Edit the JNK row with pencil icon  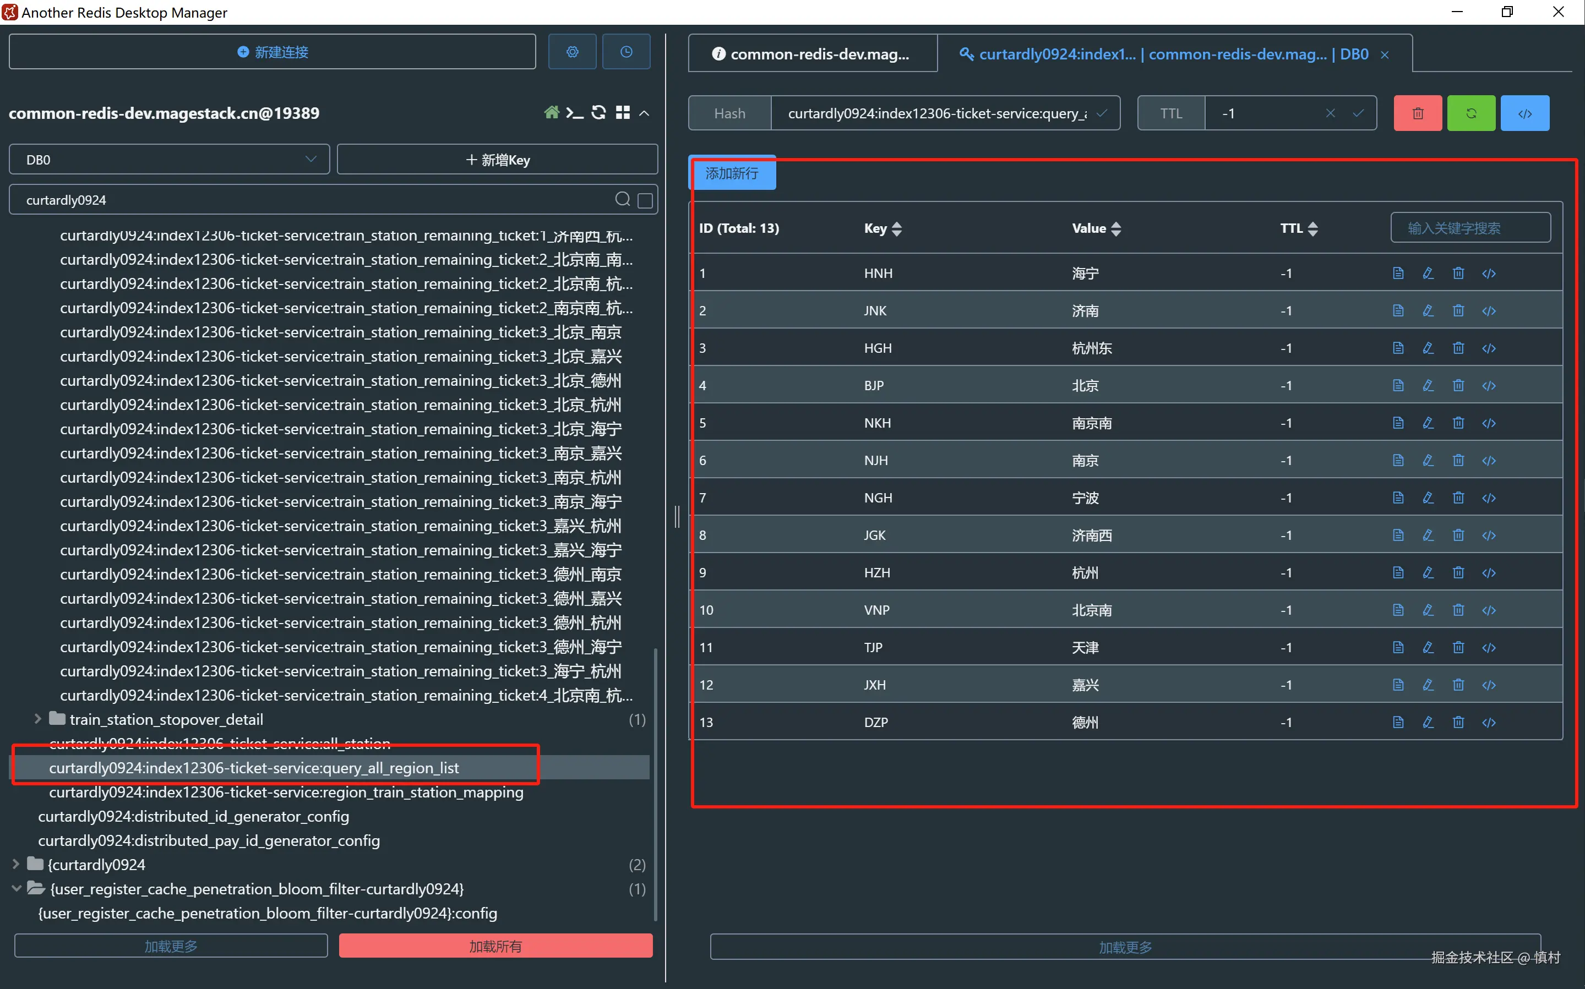[1428, 311]
